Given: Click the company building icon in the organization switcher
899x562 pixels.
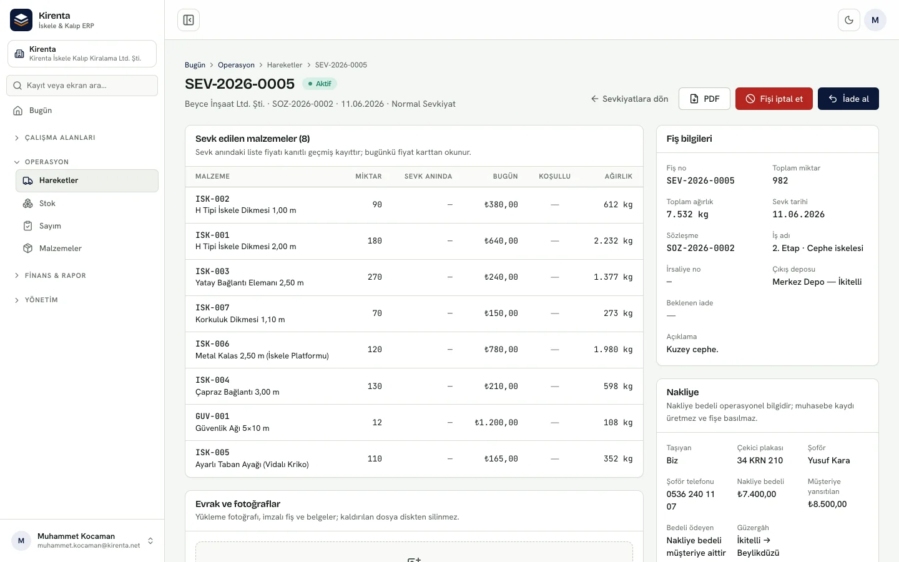Looking at the screenshot, I should pyautogui.click(x=19, y=54).
